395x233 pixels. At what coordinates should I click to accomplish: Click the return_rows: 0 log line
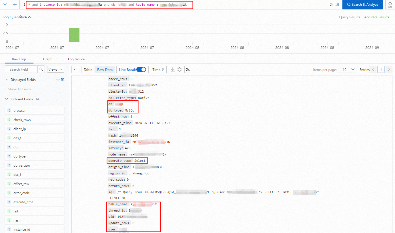click(x=121, y=186)
